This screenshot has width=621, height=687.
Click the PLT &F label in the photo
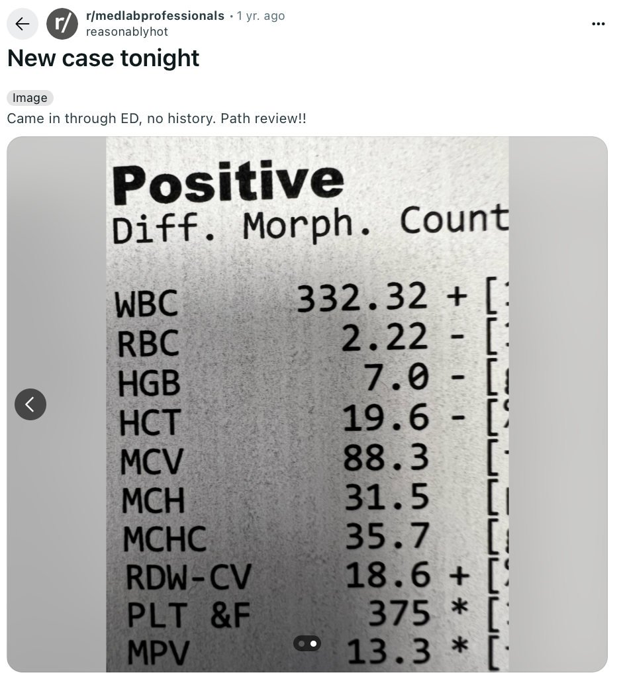189,615
